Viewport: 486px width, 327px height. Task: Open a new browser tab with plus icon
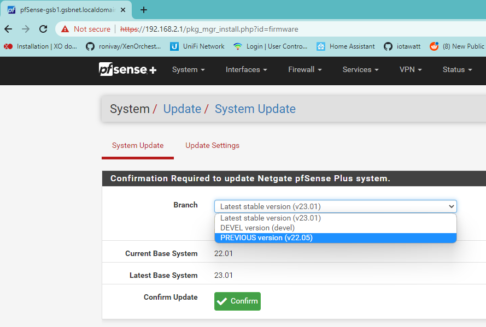(144, 10)
